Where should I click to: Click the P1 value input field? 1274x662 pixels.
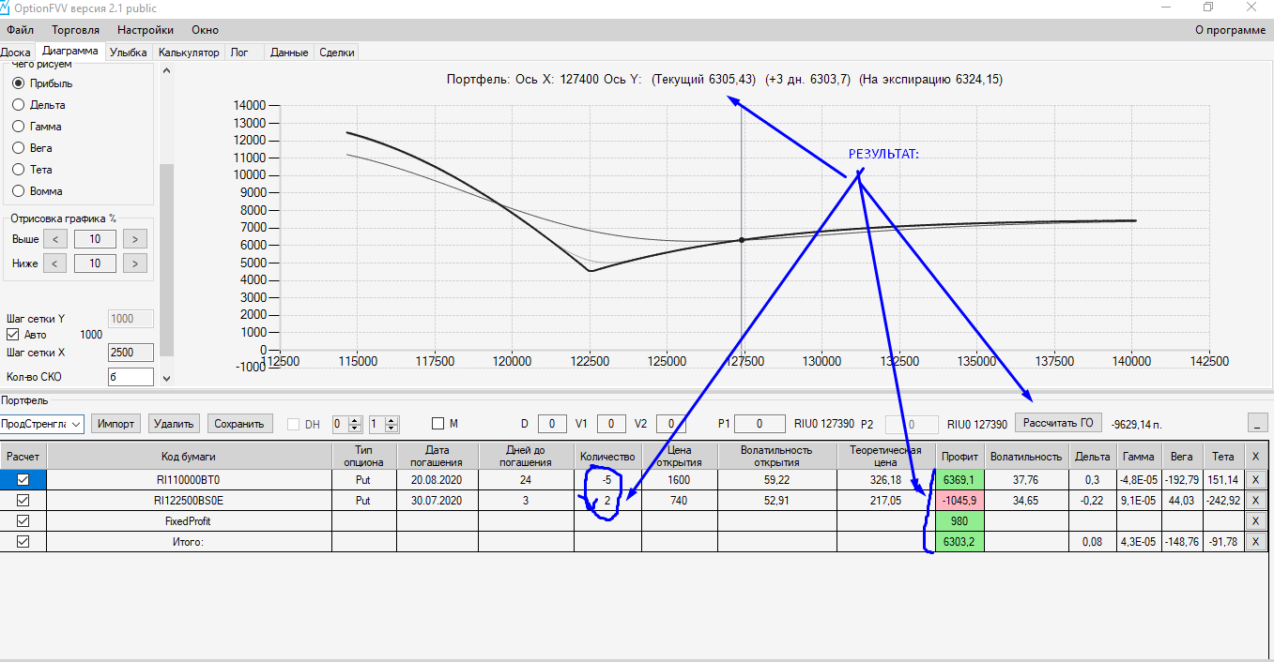pos(760,424)
